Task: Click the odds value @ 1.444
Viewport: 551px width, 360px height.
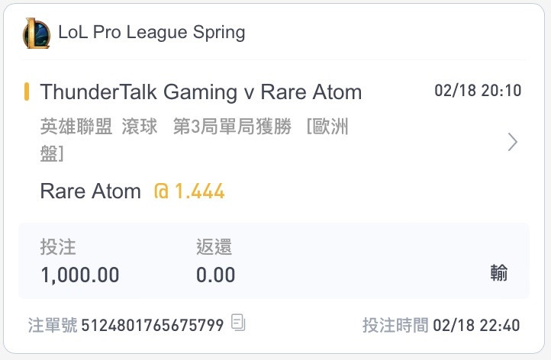Action: click(189, 191)
